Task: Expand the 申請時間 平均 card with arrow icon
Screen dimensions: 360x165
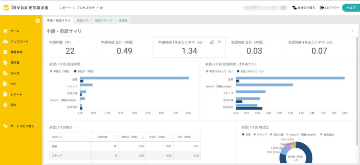Action: click(219, 42)
